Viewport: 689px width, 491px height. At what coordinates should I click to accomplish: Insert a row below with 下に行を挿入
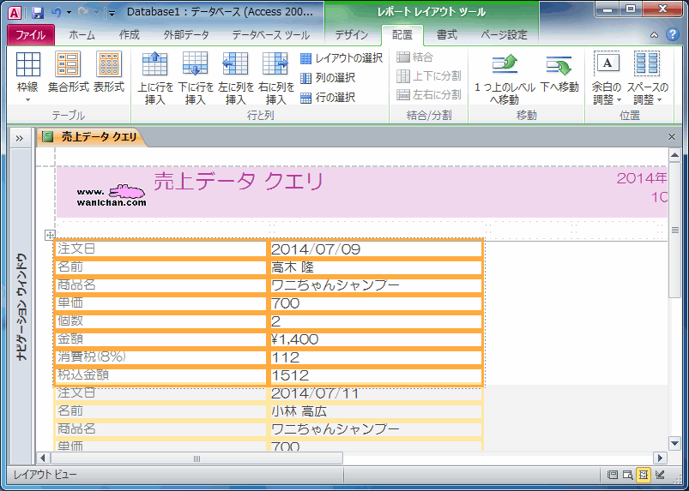(x=195, y=78)
